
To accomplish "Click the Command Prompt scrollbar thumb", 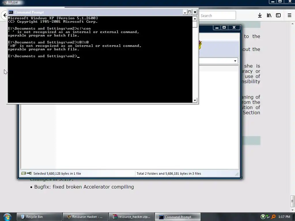I will (x=195, y=24).
